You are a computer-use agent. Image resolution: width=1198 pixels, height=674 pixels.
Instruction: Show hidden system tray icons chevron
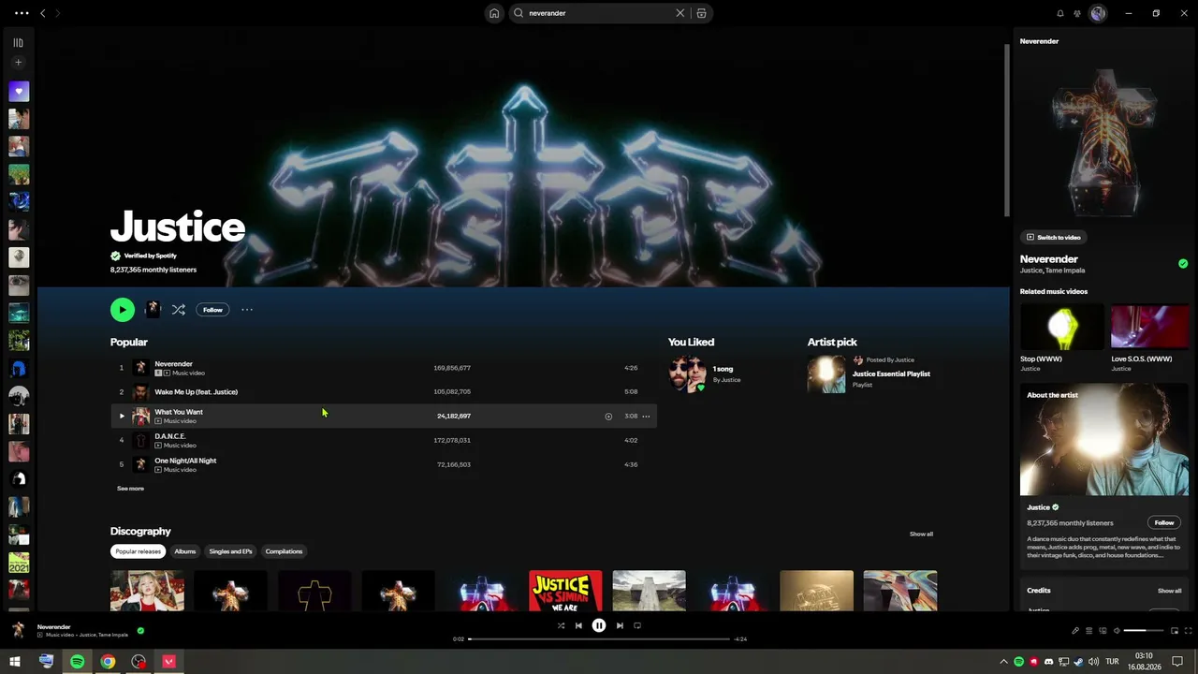(1004, 662)
